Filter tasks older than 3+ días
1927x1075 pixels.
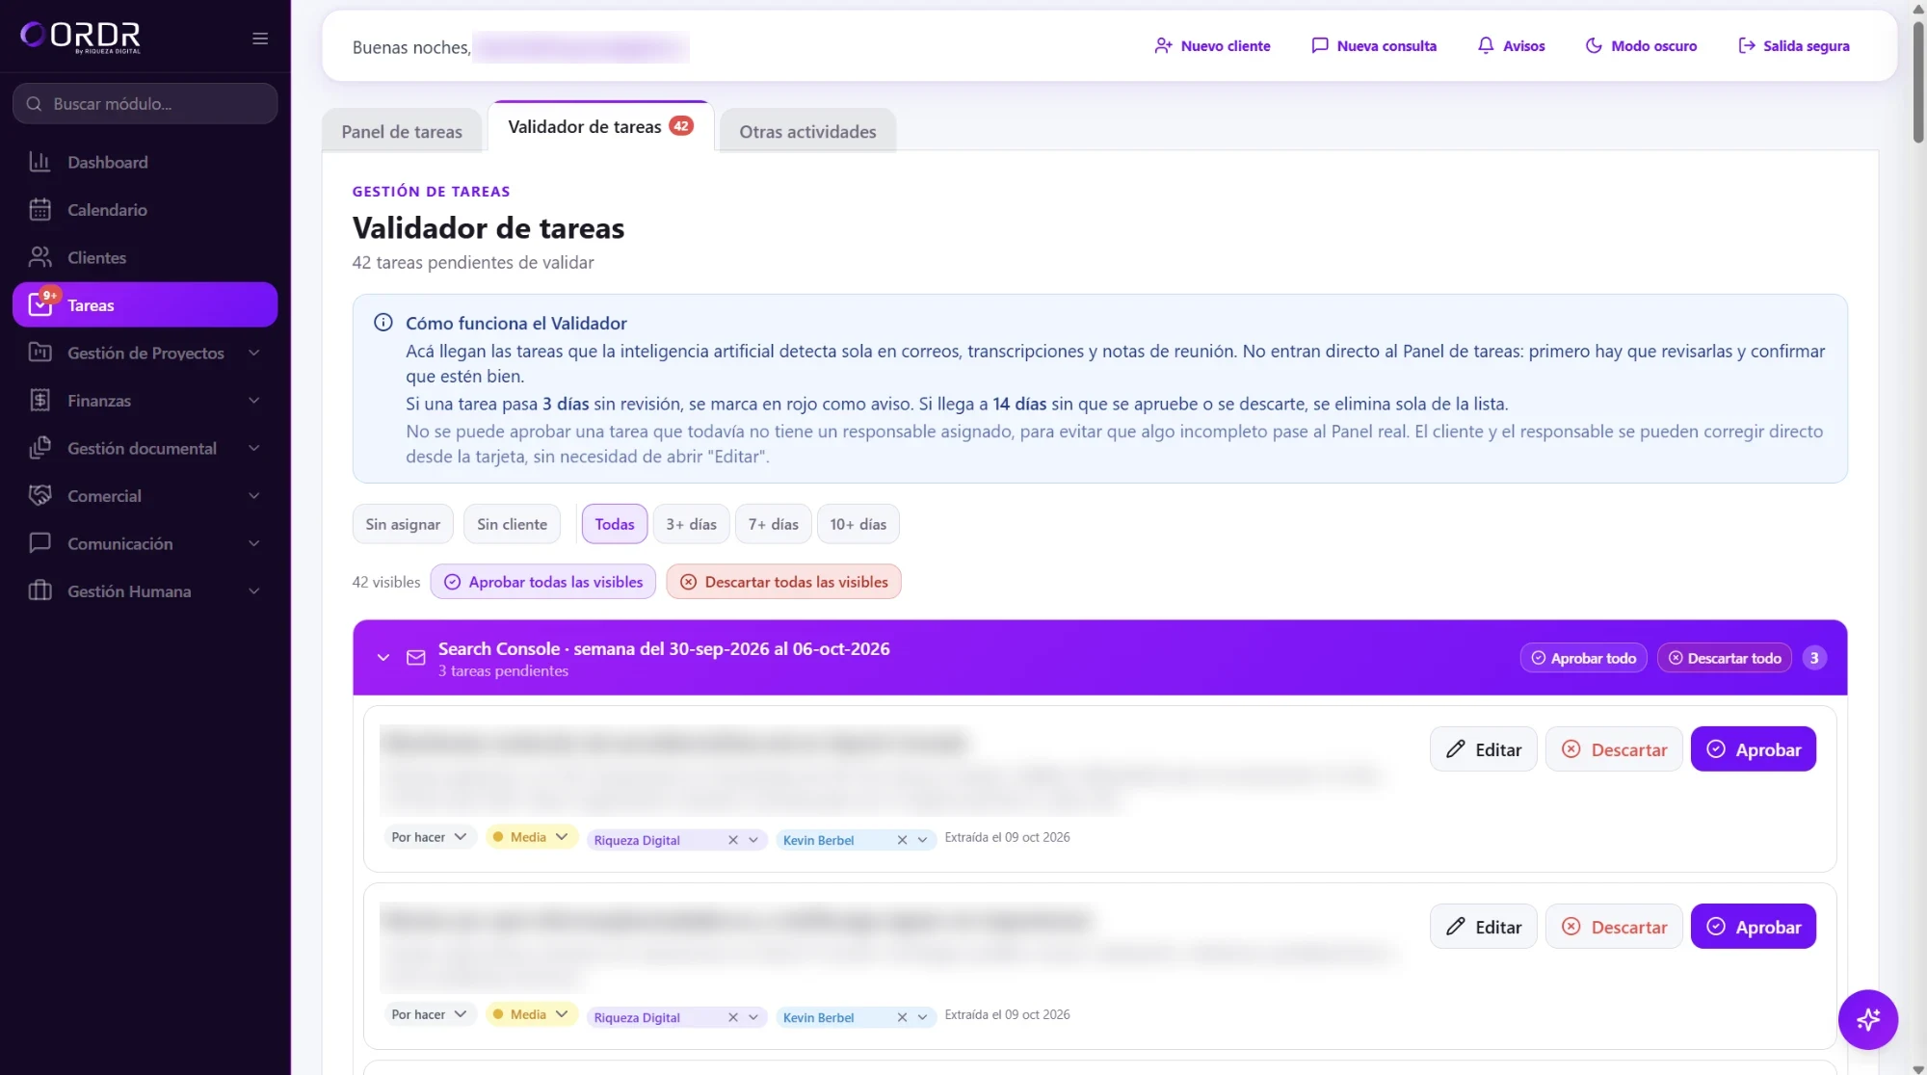click(691, 524)
